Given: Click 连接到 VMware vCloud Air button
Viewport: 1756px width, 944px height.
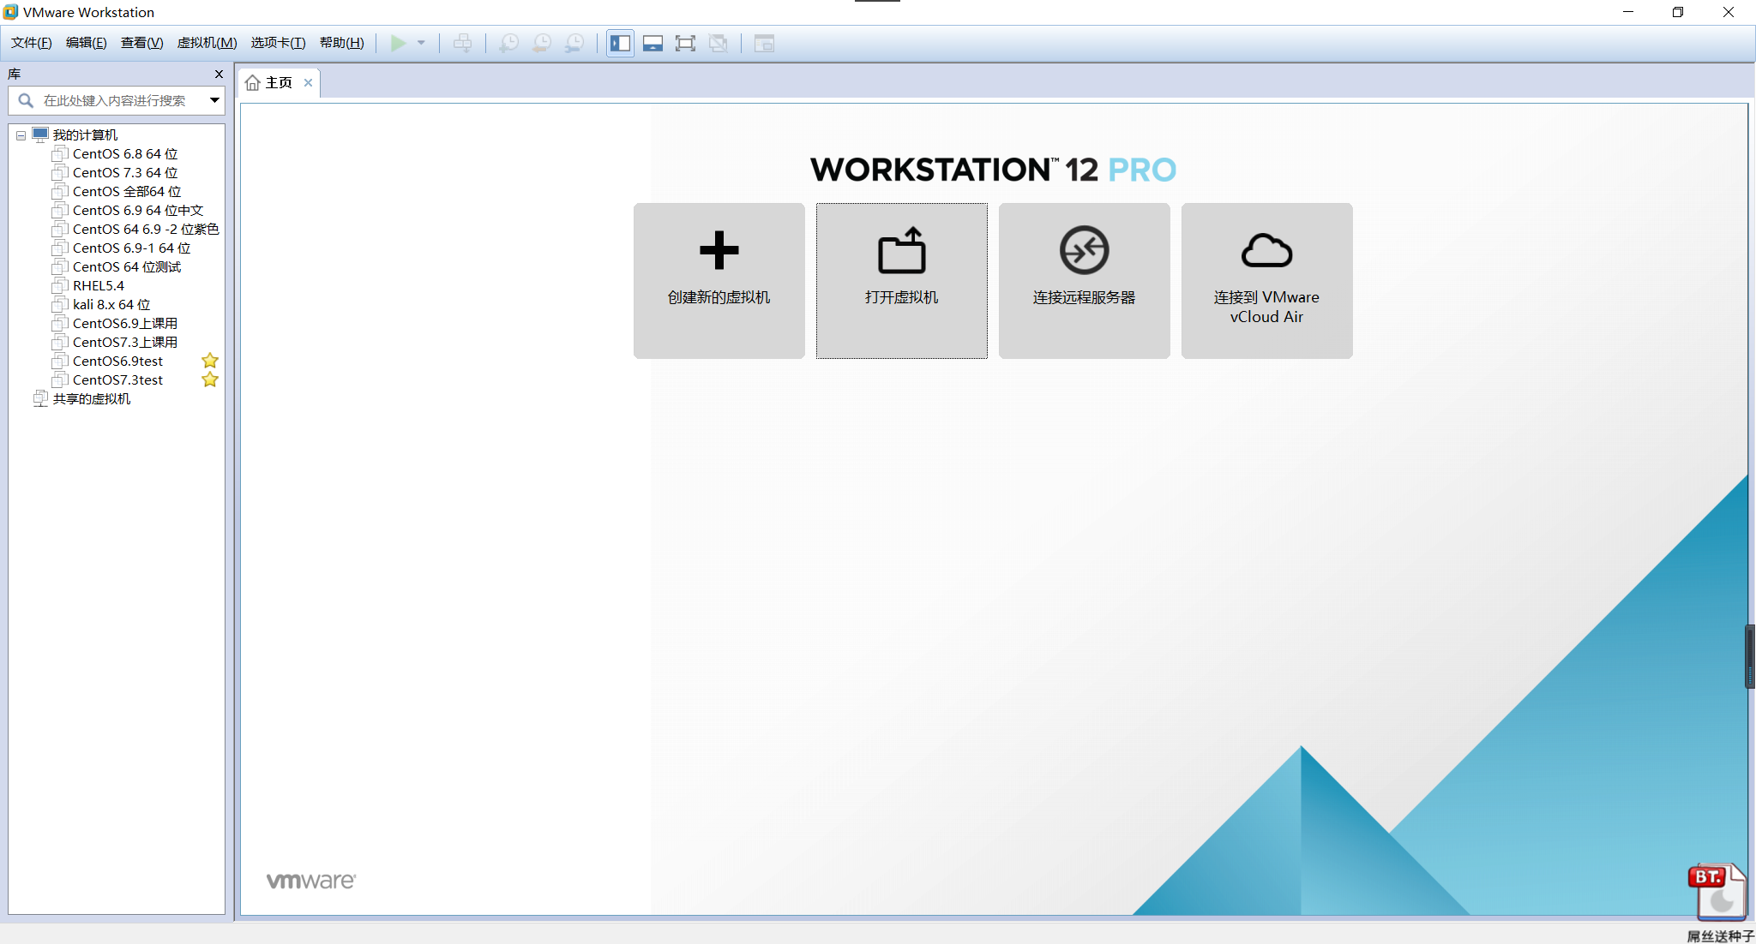Looking at the screenshot, I should (1267, 281).
